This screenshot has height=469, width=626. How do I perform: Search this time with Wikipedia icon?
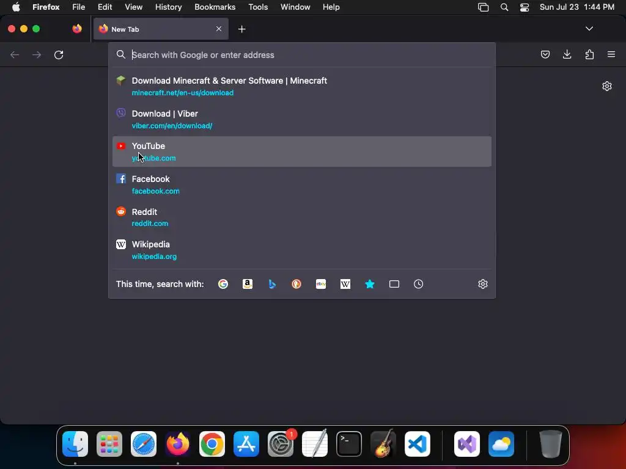pyautogui.click(x=345, y=284)
